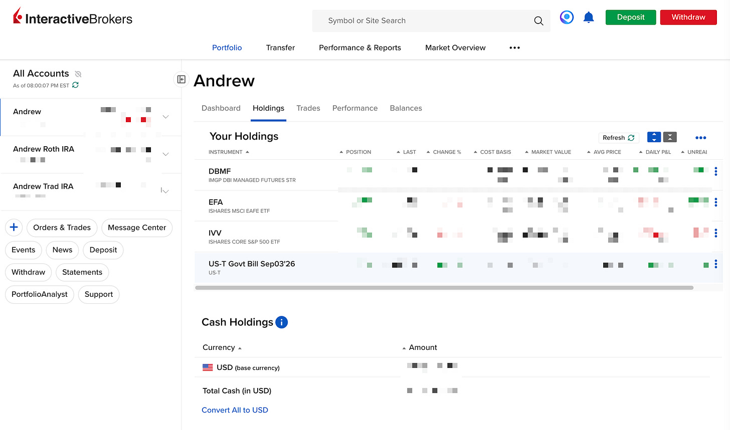The width and height of the screenshot is (730, 430).
Task: Click the red Withdraw button in the header
Action: [688, 17]
